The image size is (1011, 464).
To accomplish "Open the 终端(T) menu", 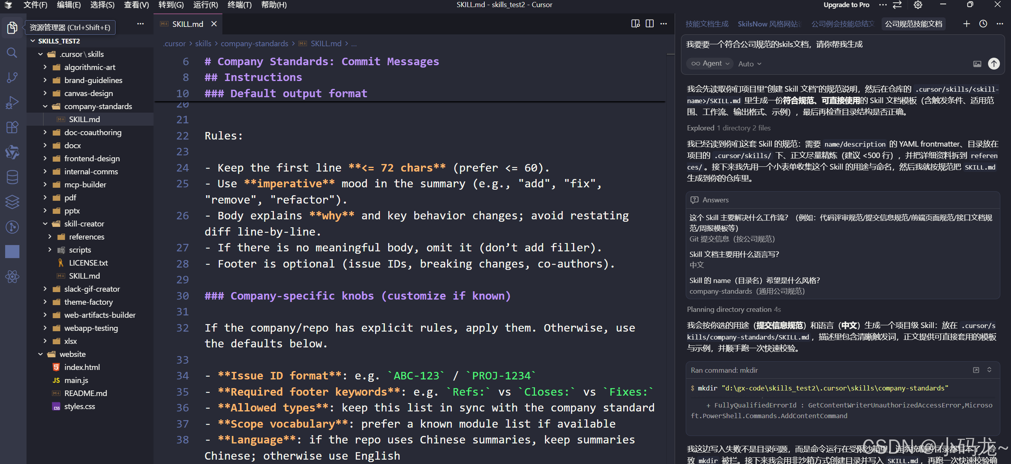I will [x=239, y=5].
